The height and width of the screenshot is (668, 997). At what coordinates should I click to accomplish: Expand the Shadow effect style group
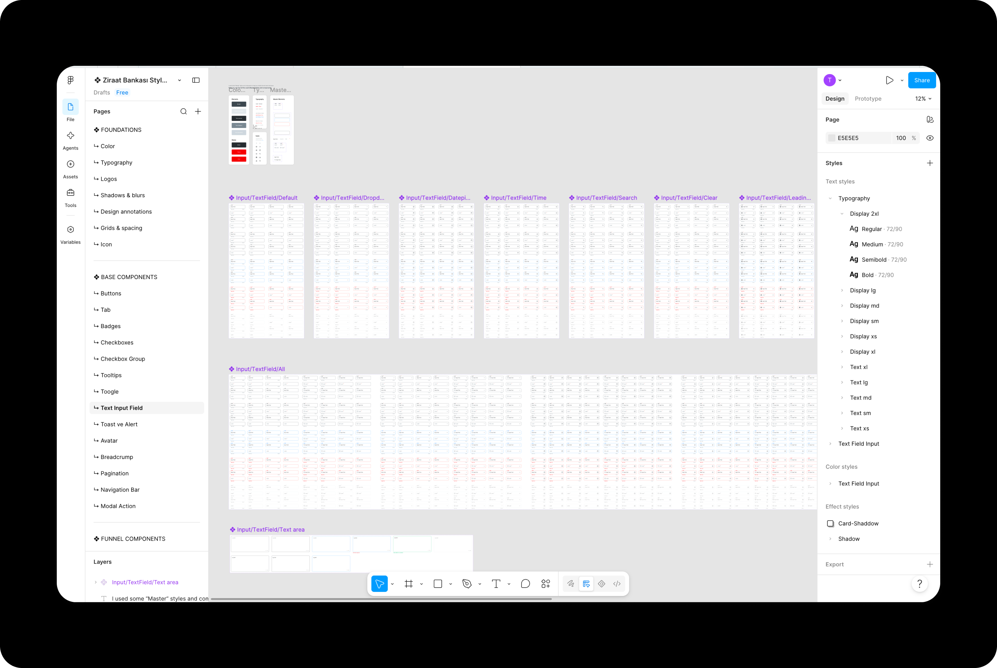click(x=830, y=539)
